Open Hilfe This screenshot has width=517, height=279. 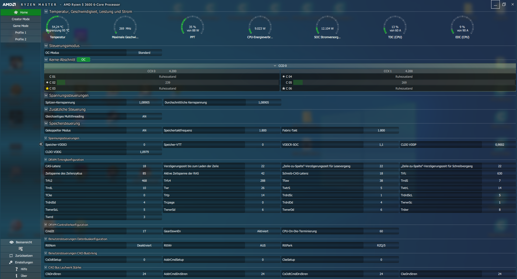21,269
